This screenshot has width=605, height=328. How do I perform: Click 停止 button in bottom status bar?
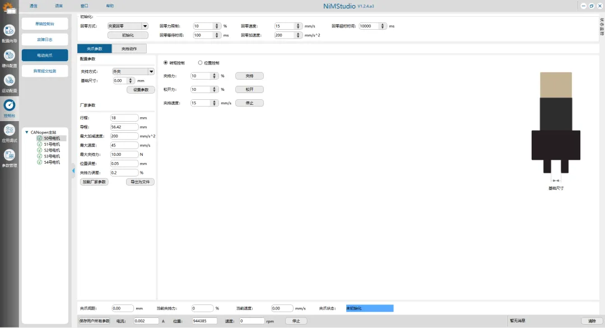tap(296, 321)
